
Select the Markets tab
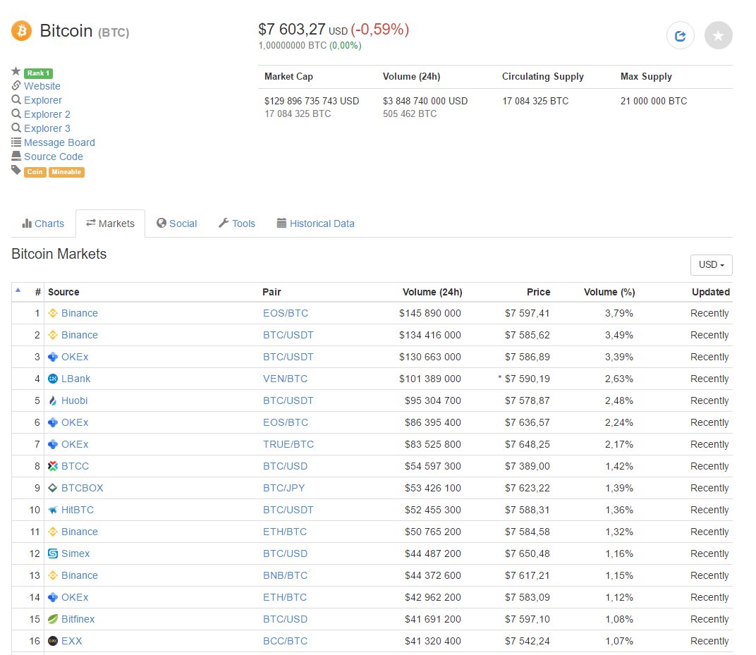(x=111, y=224)
